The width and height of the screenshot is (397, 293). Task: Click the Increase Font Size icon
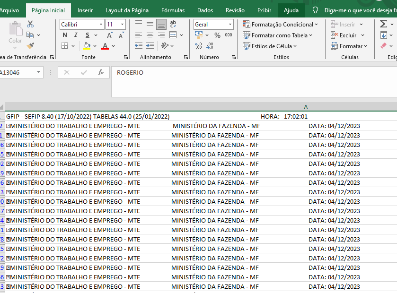(110, 35)
